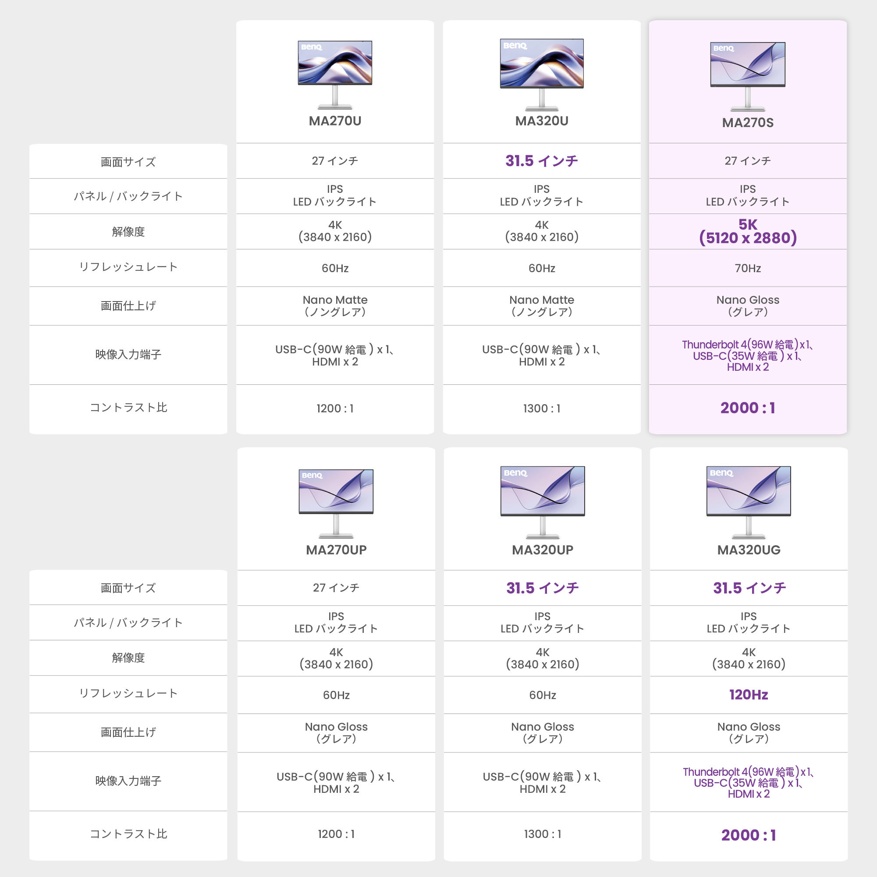The width and height of the screenshot is (877, 877).
Task: Click the MA320U monitor image
Action: 542,75
